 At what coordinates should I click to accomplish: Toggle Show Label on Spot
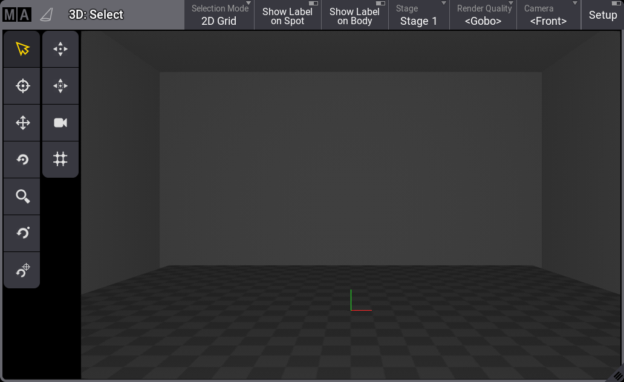(287, 15)
